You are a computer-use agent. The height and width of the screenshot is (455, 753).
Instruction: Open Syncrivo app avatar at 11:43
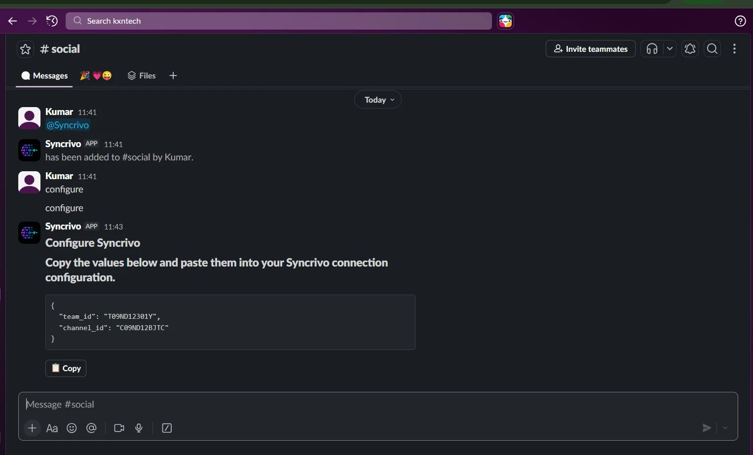pyautogui.click(x=29, y=232)
